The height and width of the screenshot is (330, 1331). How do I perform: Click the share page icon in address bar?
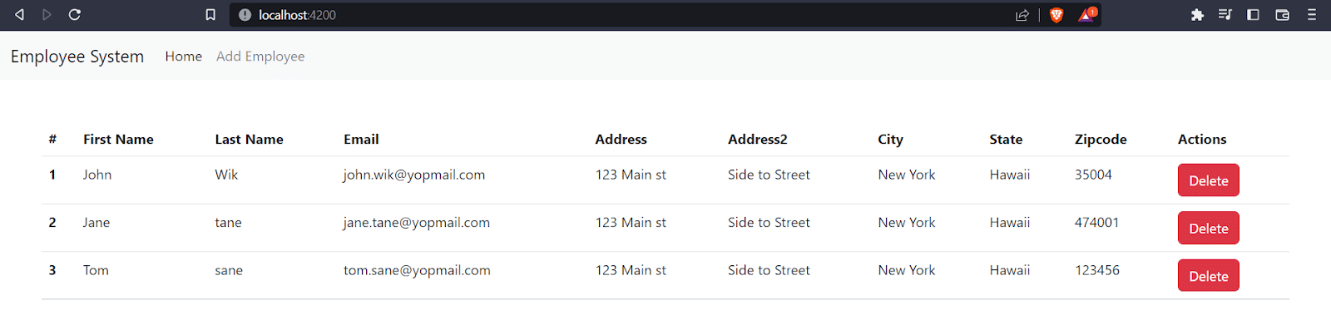(x=1022, y=14)
